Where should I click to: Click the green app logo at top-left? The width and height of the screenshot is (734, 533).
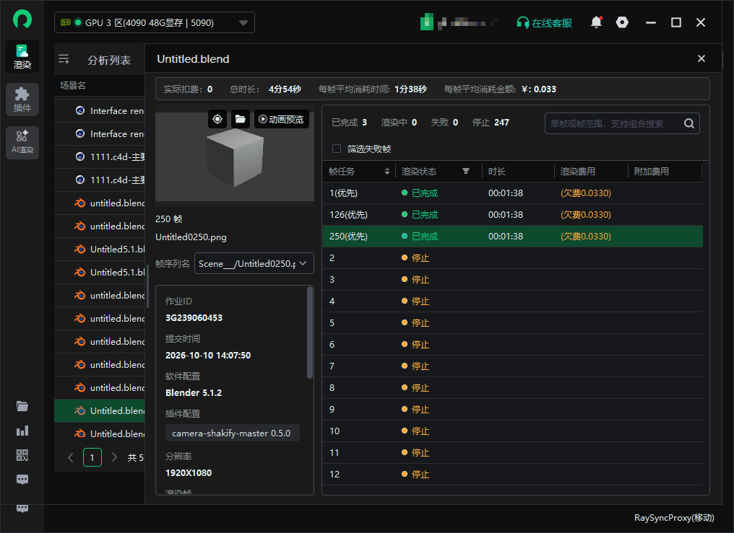click(22, 19)
